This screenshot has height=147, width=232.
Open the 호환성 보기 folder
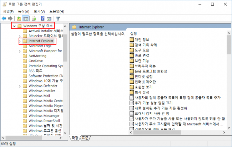point(141,87)
